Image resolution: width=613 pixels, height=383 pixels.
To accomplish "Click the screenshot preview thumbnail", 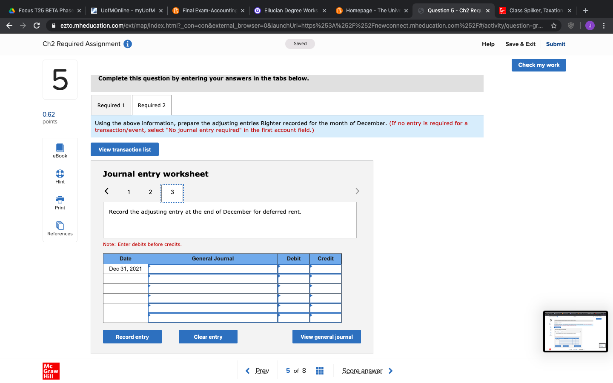I will [x=576, y=332].
